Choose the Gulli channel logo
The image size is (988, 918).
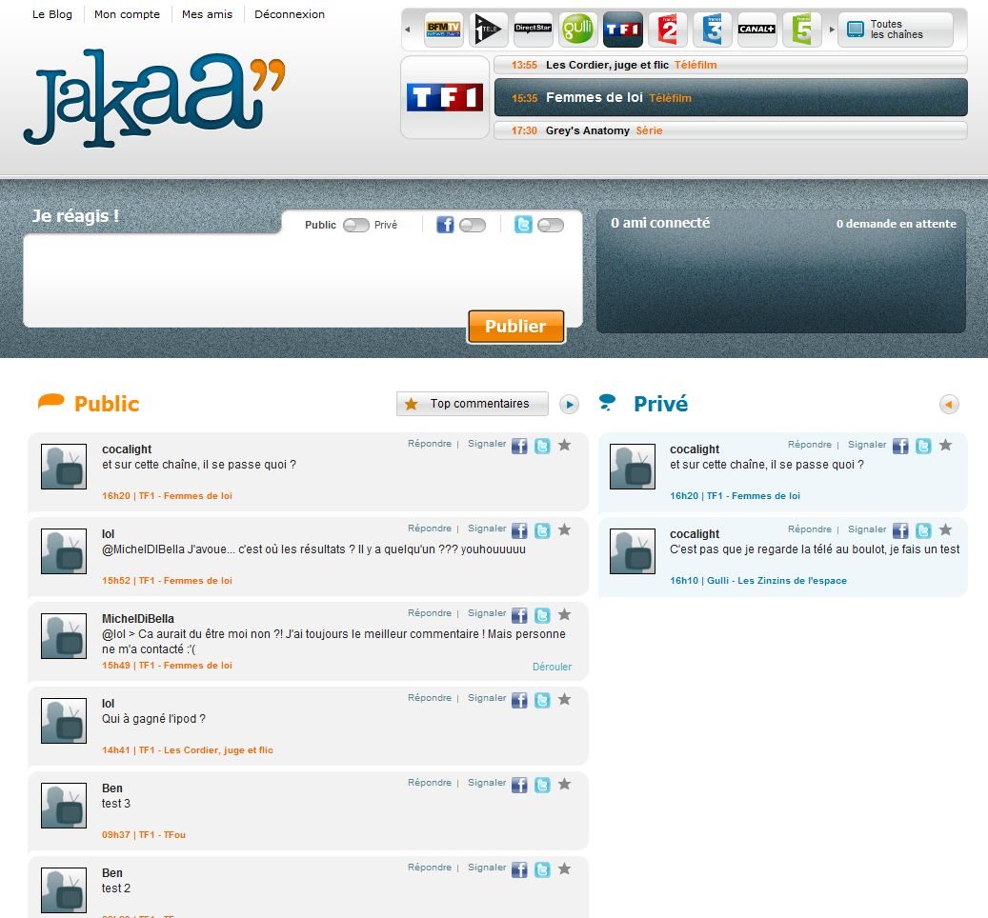pyautogui.click(x=578, y=30)
